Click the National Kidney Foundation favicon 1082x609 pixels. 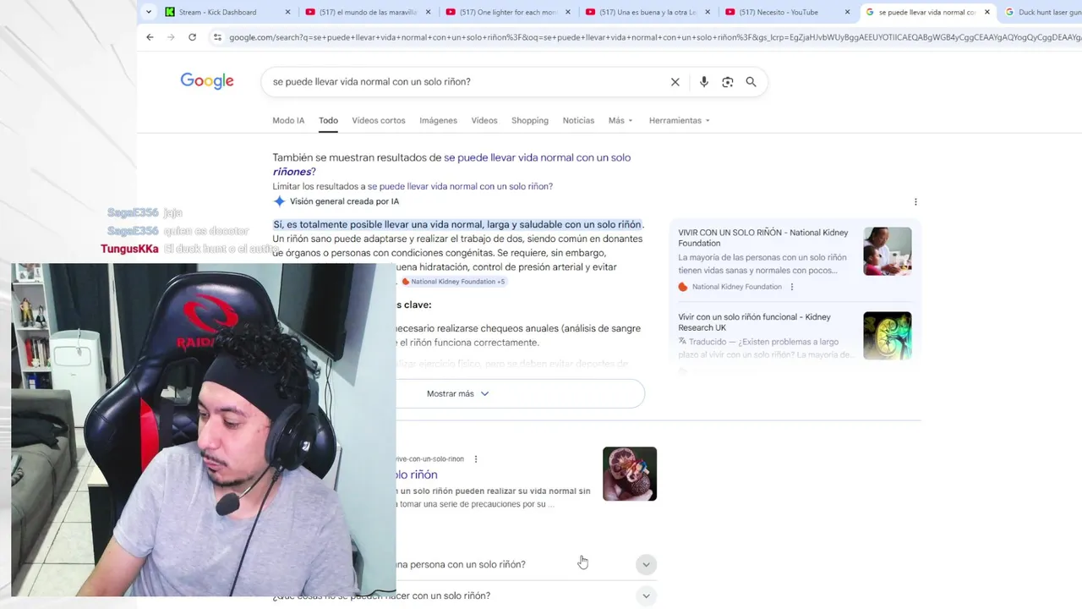click(x=683, y=287)
